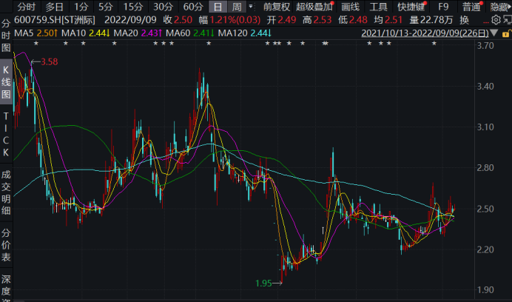This screenshot has width=512, height=302.
Task: Open 成交明细 trade details sidebar tab
Action: click(7, 191)
